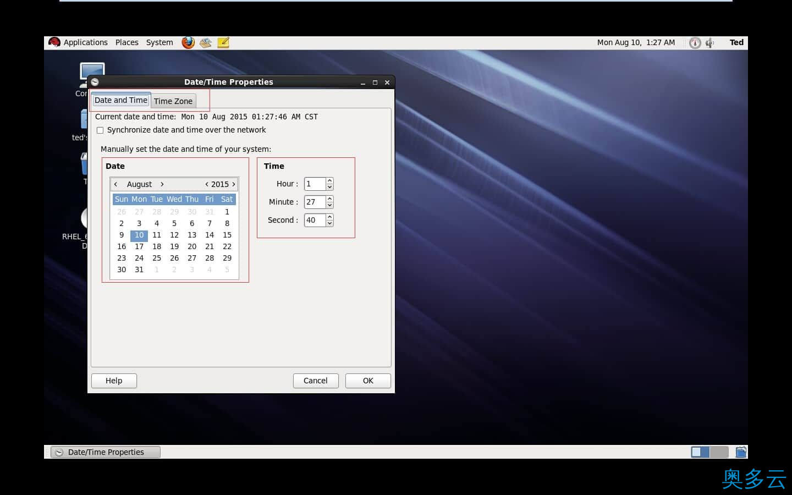This screenshot has width=792, height=495.
Task: Increase the Minute value by one
Action: (329, 199)
